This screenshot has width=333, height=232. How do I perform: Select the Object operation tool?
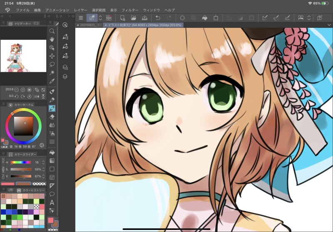pyautogui.click(x=52, y=48)
